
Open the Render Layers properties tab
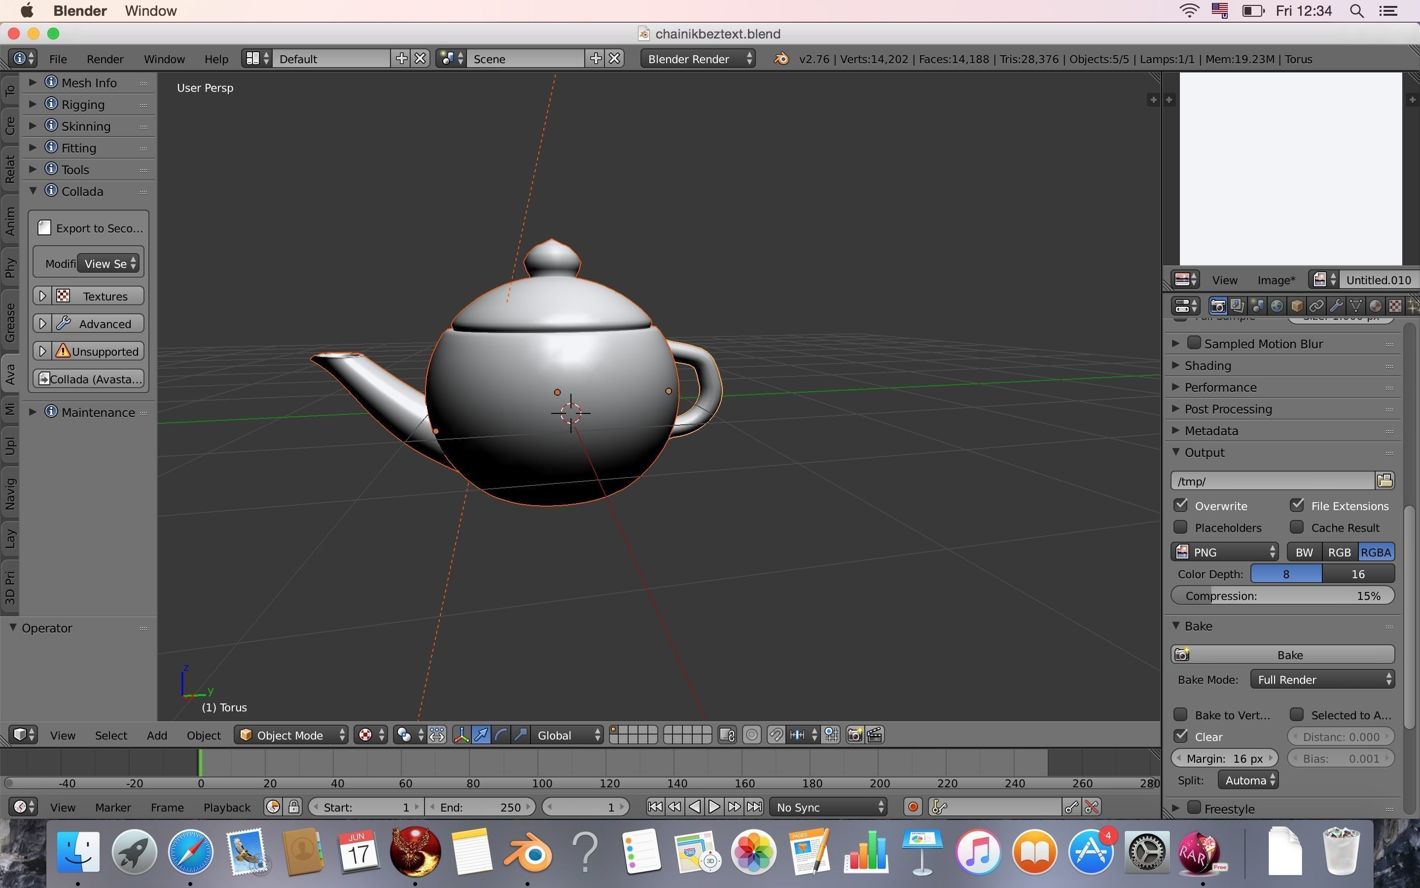pyautogui.click(x=1238, y=306)
